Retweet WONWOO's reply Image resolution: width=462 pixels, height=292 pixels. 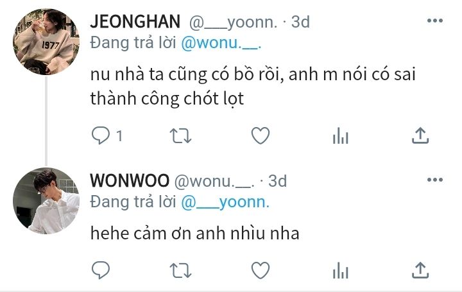point(180,270)
